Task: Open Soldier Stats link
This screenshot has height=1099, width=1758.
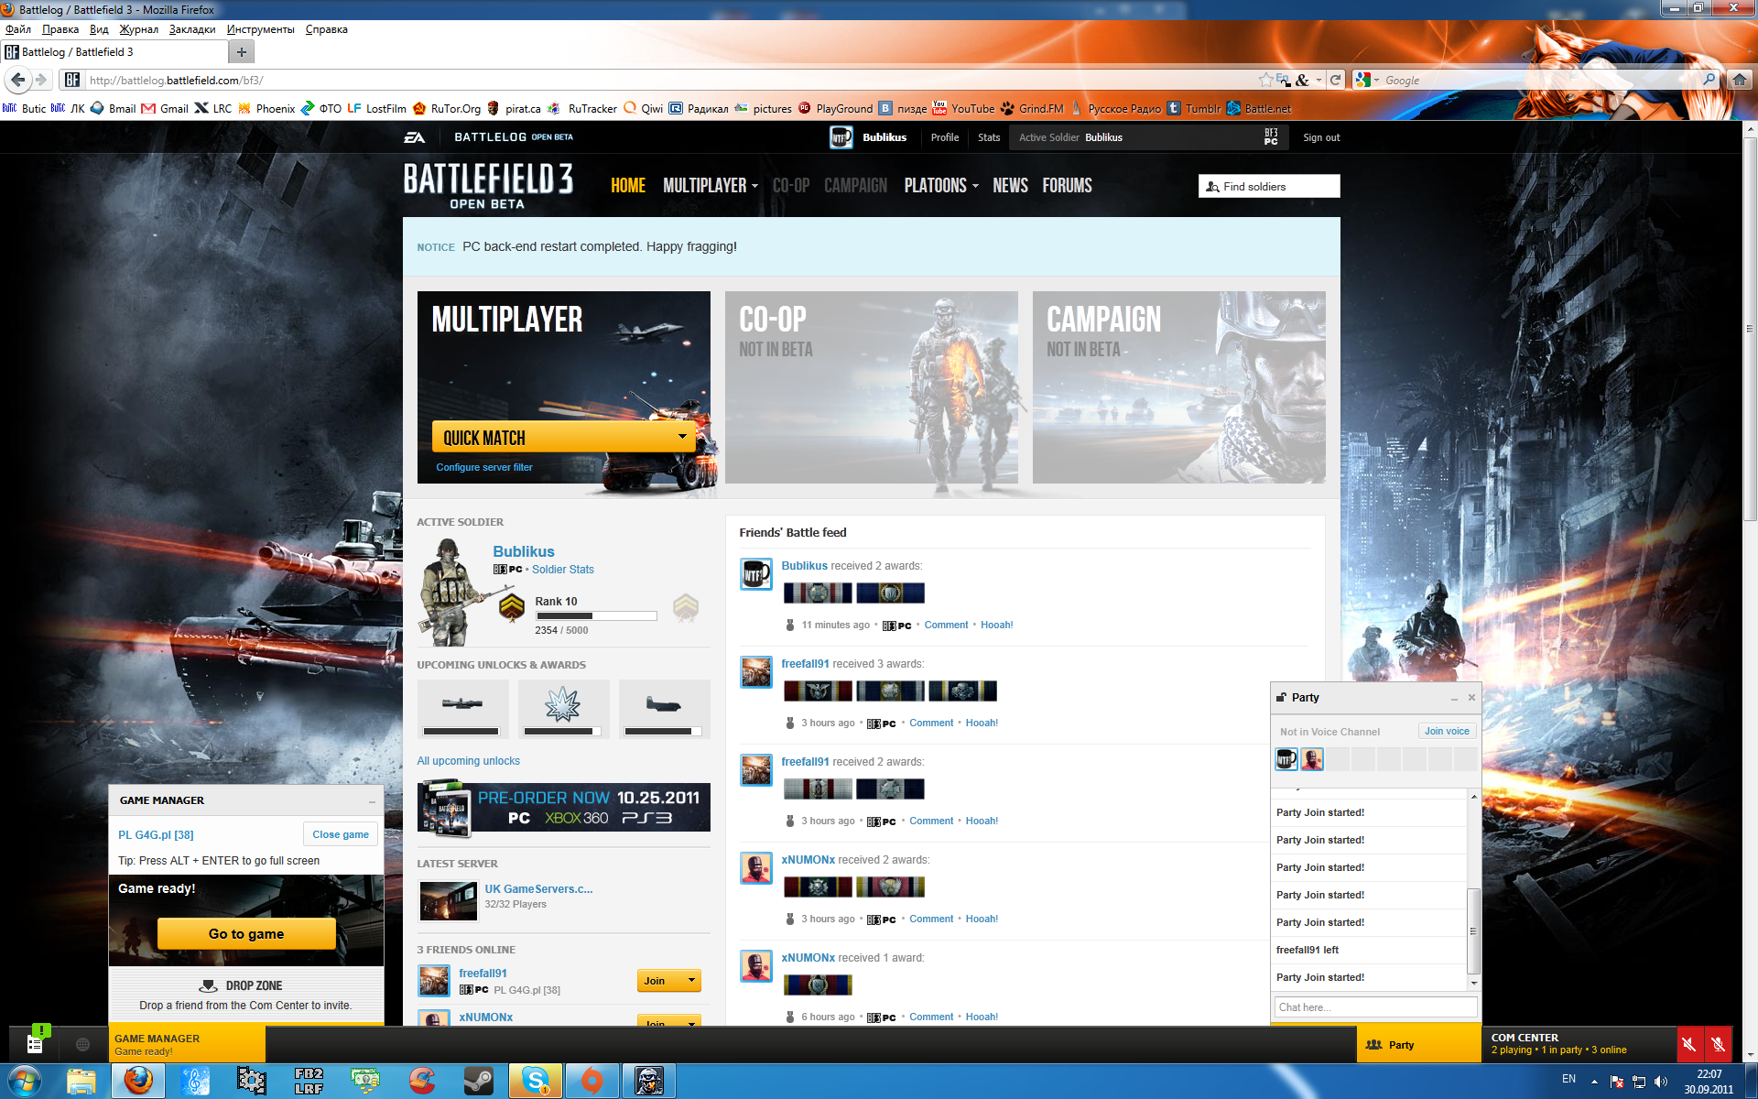Action: tap(563, 570)
